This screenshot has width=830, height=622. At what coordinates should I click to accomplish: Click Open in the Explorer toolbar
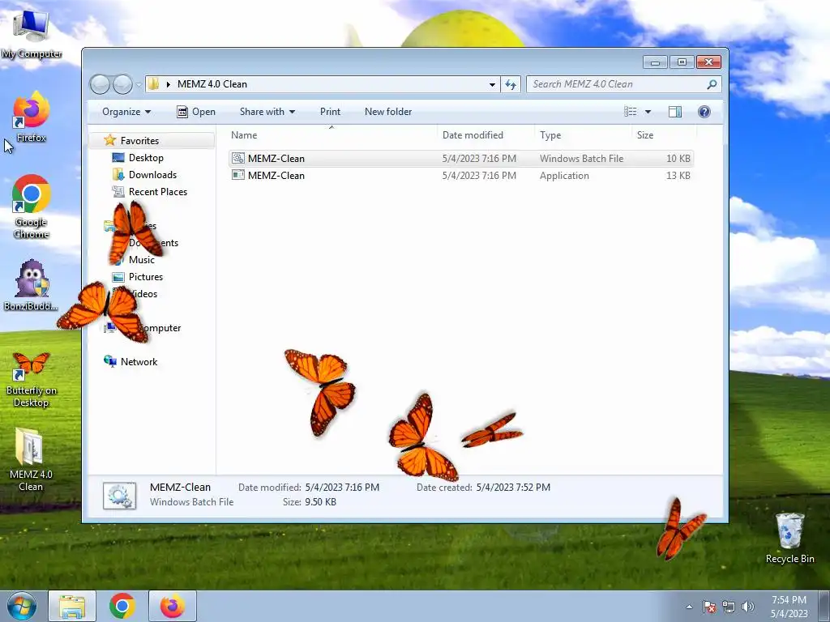[x=196, y=112]
